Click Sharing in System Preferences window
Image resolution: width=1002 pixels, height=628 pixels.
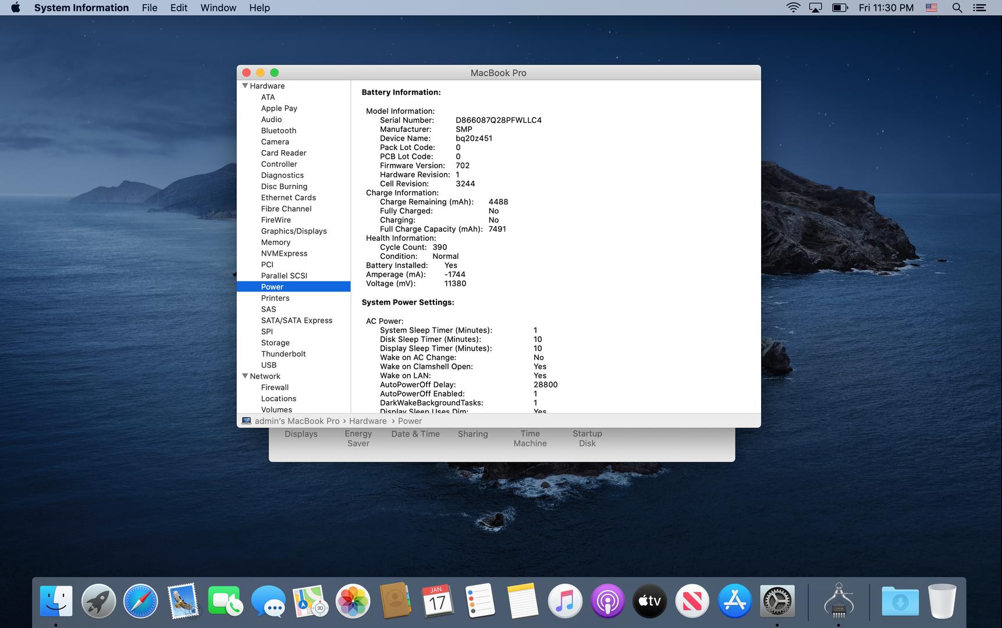click(x=472, y=434)
